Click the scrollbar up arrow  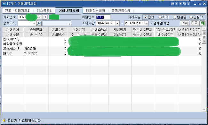(x=204, y=29)
